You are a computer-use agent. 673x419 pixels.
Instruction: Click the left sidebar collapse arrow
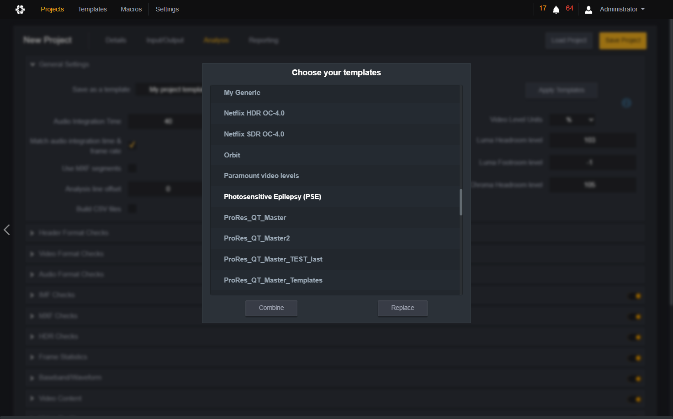6,230
